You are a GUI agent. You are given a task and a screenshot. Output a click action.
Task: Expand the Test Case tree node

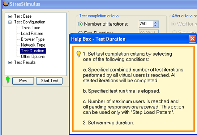(x=10, y=16)
